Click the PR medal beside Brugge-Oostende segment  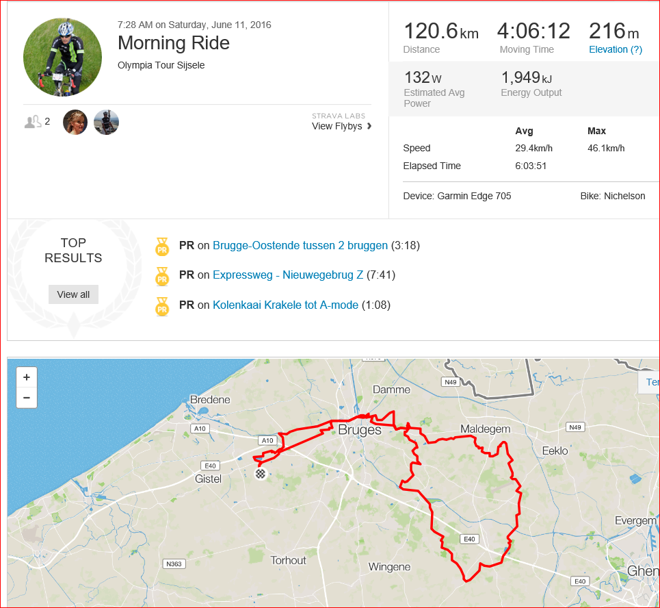162,246
